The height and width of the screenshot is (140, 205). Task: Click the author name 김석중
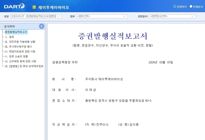point(134,124)
